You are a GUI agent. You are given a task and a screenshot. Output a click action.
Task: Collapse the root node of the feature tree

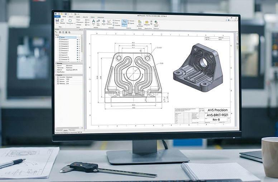click(56, 37)
